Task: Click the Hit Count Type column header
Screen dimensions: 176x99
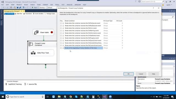Action: click(108, 21)
